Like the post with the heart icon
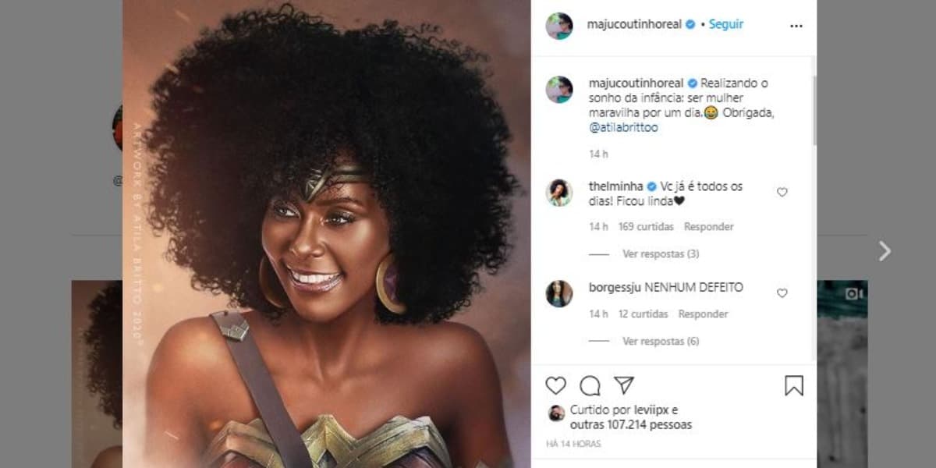Viewport: 936px width, 468px height. pyautogui.click(x=556, y=385)
